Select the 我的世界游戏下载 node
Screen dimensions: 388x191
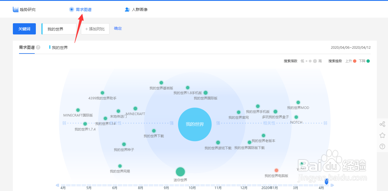218,143
